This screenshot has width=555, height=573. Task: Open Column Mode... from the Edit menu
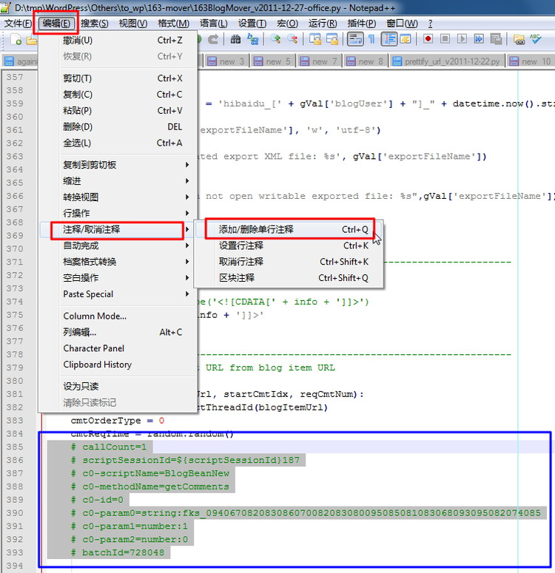[x=95, y=316]
